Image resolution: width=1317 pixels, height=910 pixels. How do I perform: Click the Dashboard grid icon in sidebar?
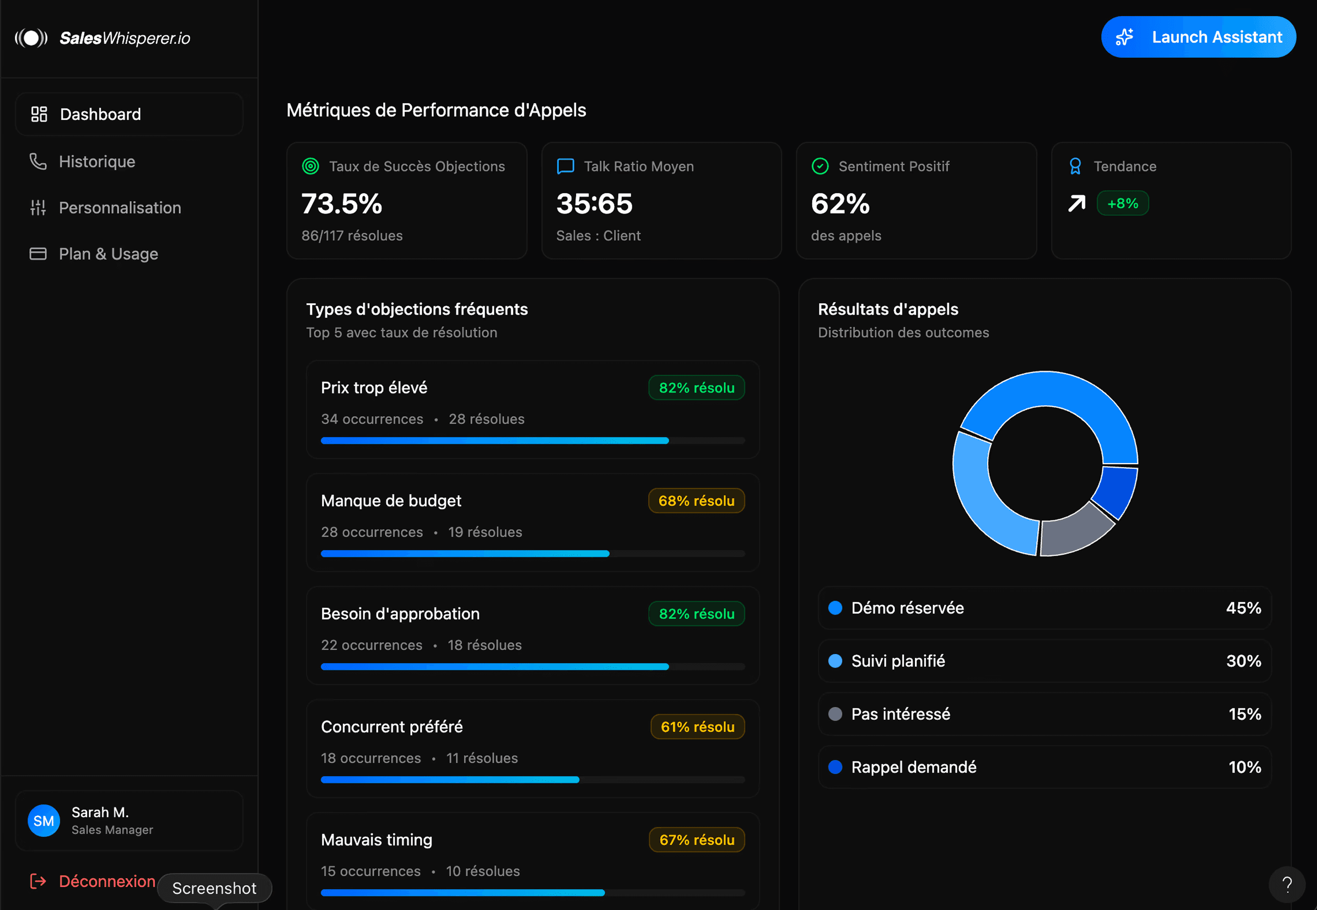(39, 114)
